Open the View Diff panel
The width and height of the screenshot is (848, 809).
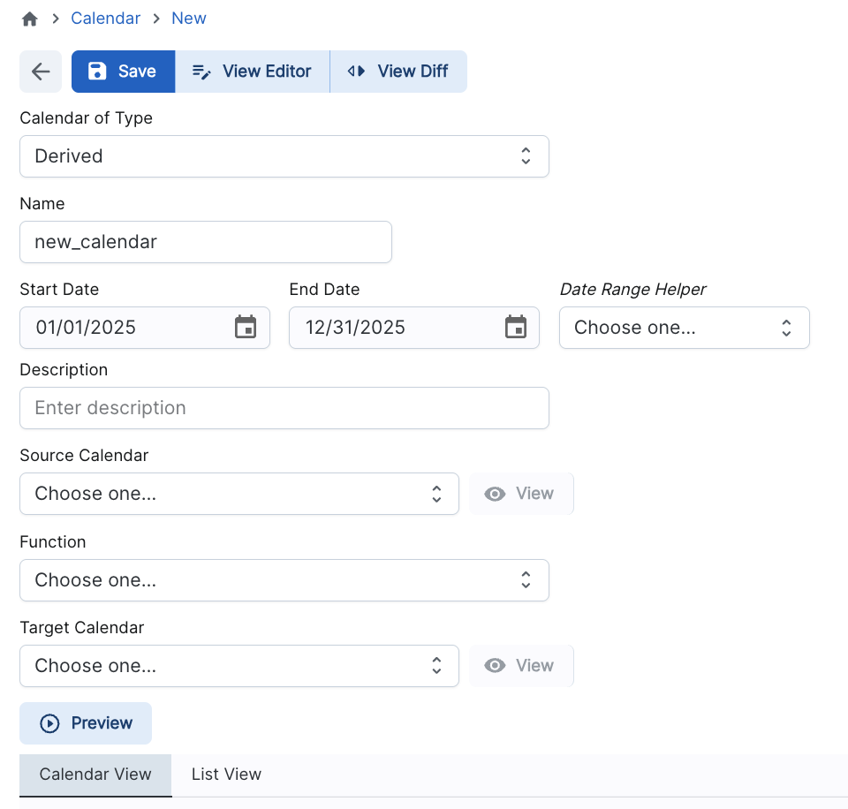(398, 72)
